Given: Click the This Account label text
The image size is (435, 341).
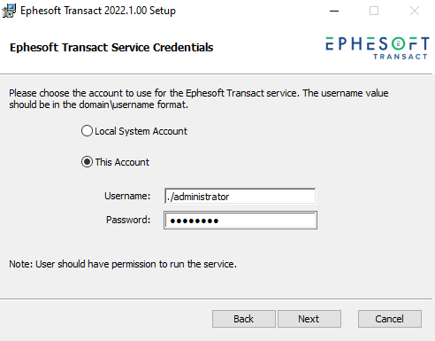Looking at the screenshot, I should pos(122,162).
